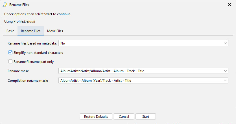Enable Rename filename part only checkbox
The width and height of the screenshot is (236, 124).
(x=10, y=61)
